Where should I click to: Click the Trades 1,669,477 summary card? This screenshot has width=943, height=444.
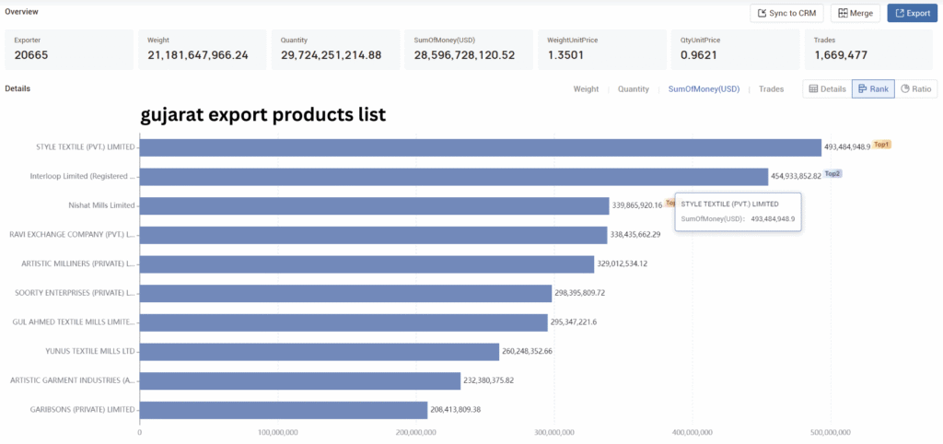[x=870, y=50]
